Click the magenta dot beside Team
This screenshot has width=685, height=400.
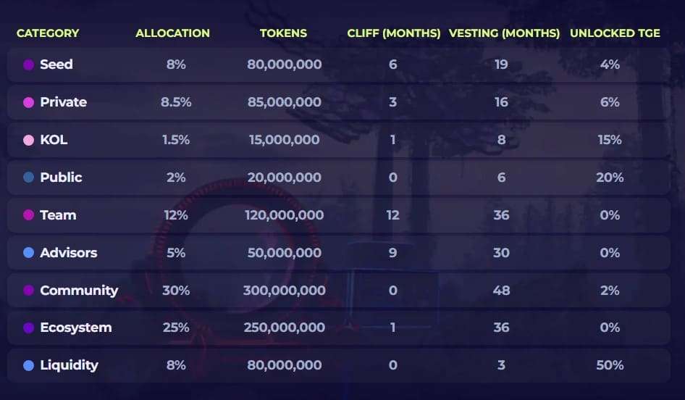29,215
